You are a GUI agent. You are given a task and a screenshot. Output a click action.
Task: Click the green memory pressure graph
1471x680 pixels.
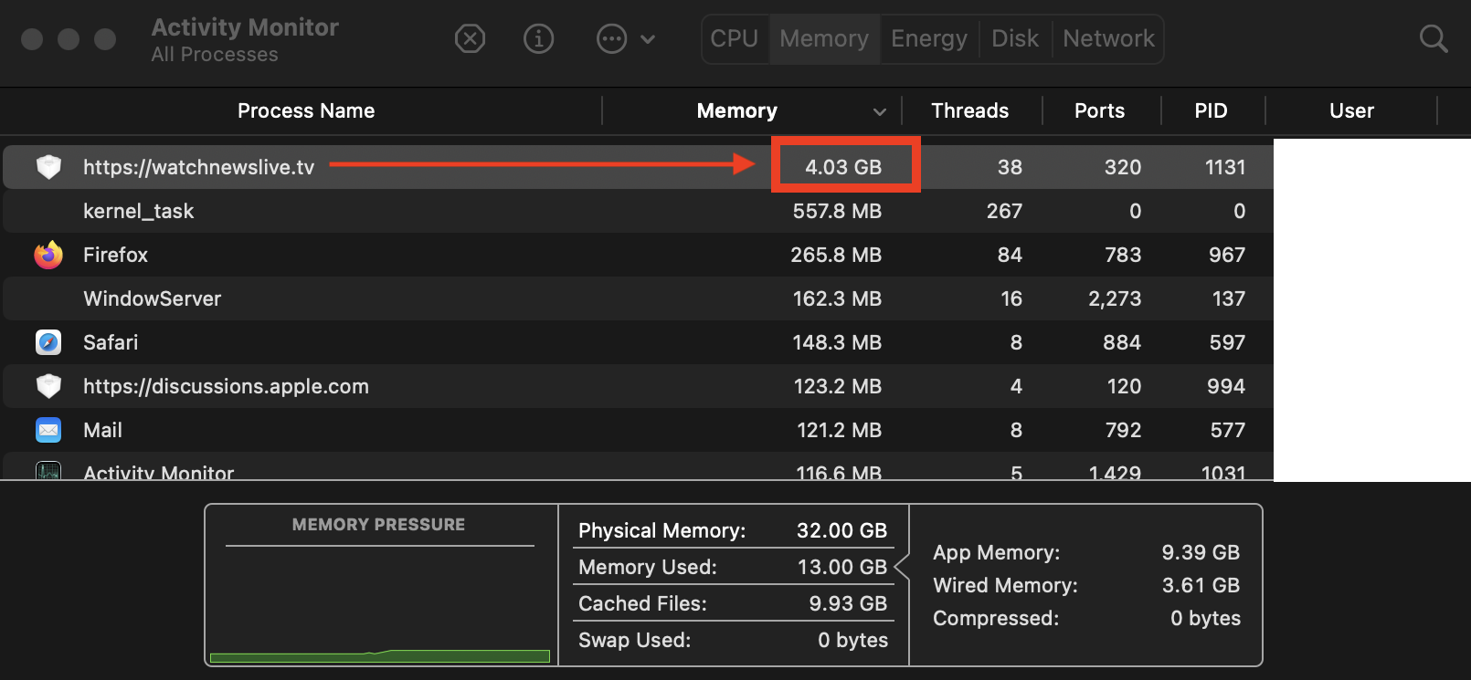pyautogui.click(x=379, y=655)
